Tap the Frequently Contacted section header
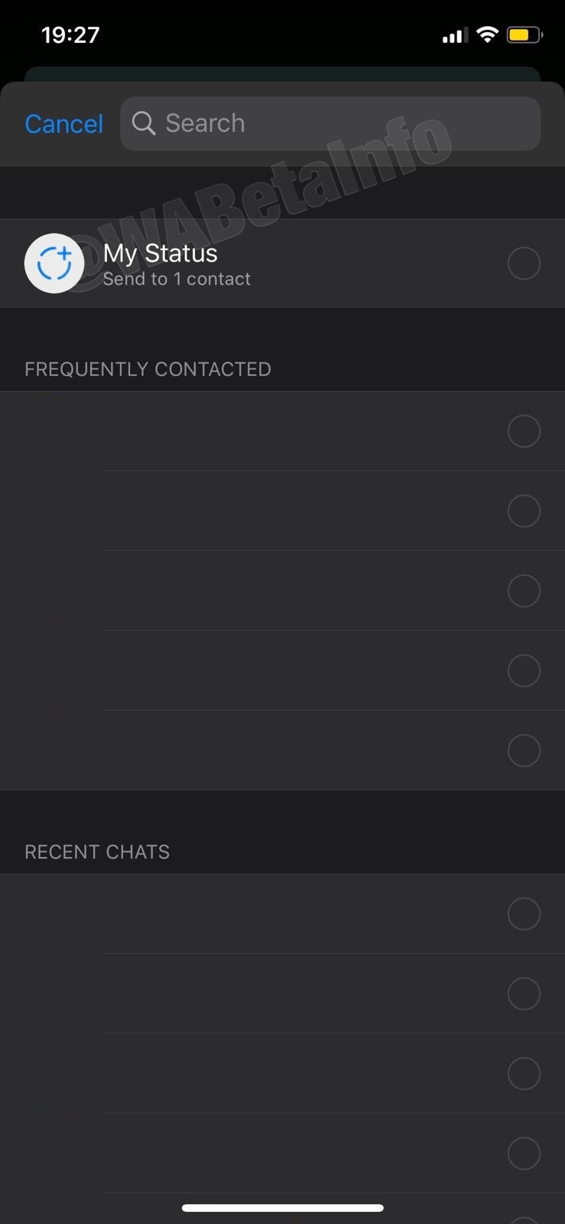The image size is (565, 1224). (148, 369)
